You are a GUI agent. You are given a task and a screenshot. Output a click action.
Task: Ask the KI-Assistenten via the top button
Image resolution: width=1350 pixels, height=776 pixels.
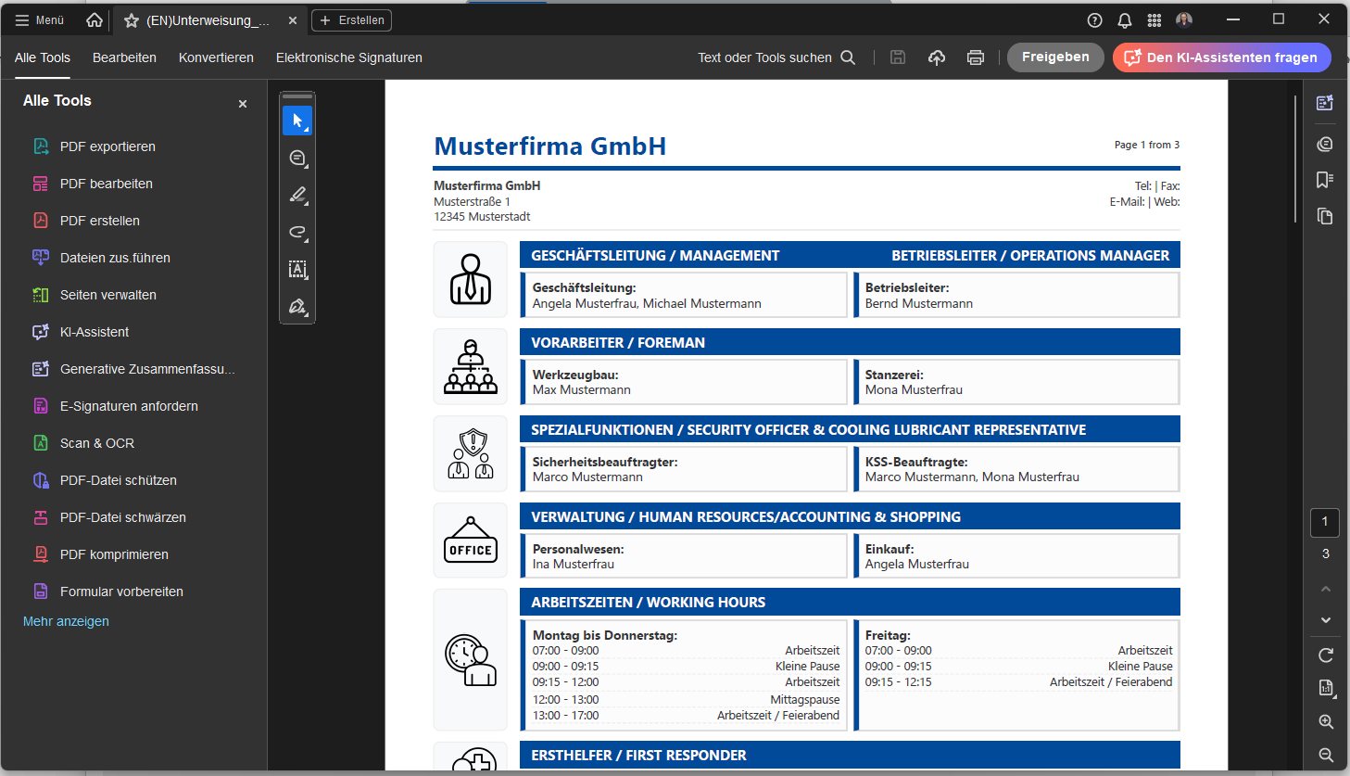(x=1221, y=57)
